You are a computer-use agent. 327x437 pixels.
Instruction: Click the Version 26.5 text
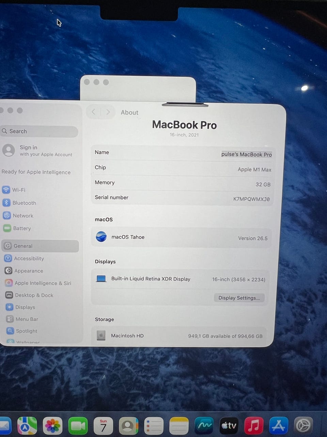(253, 238)
